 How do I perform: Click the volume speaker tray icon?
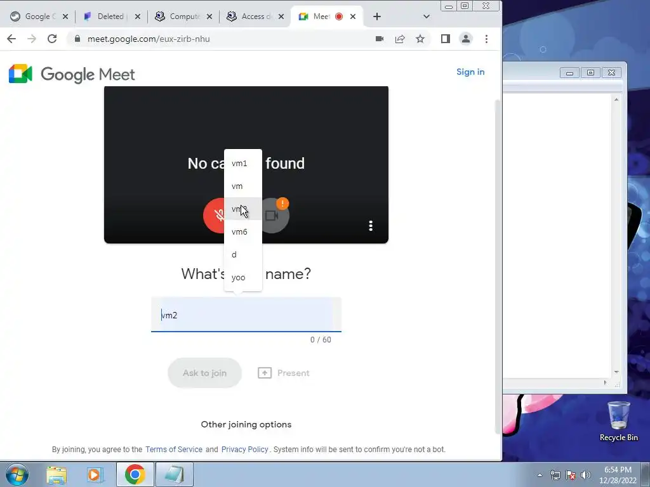(586, 475)
